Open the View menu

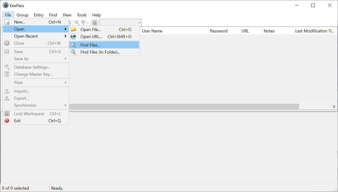pos(67,15)
